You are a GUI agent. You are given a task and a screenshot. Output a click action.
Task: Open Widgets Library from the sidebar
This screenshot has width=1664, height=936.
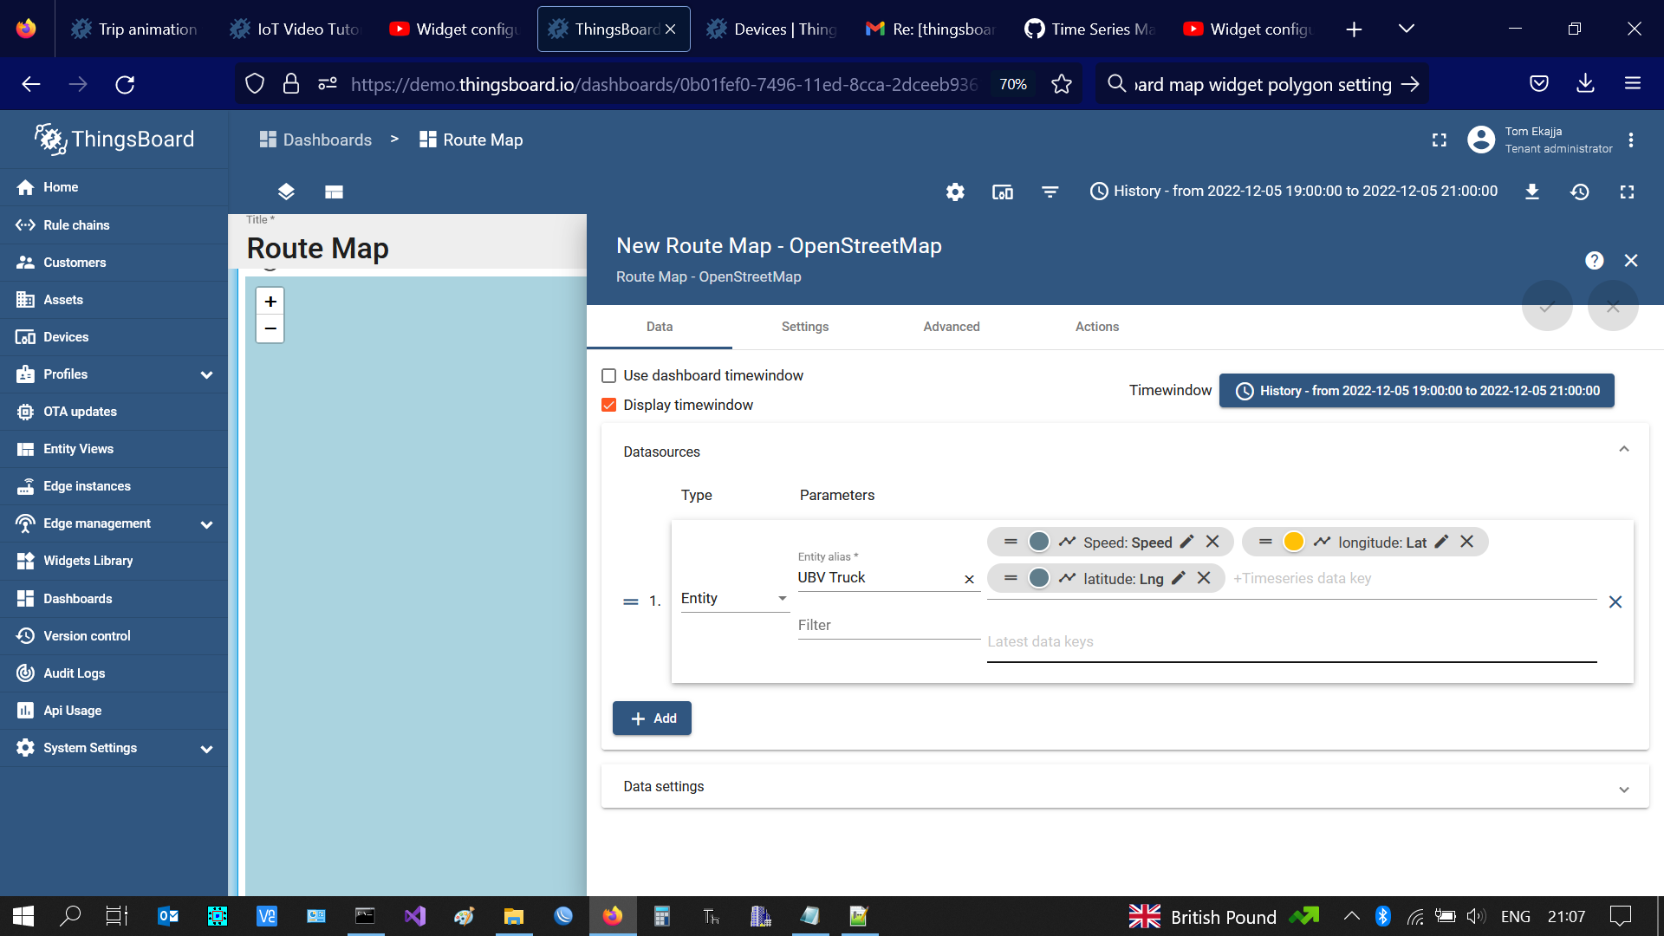point(87,561)
